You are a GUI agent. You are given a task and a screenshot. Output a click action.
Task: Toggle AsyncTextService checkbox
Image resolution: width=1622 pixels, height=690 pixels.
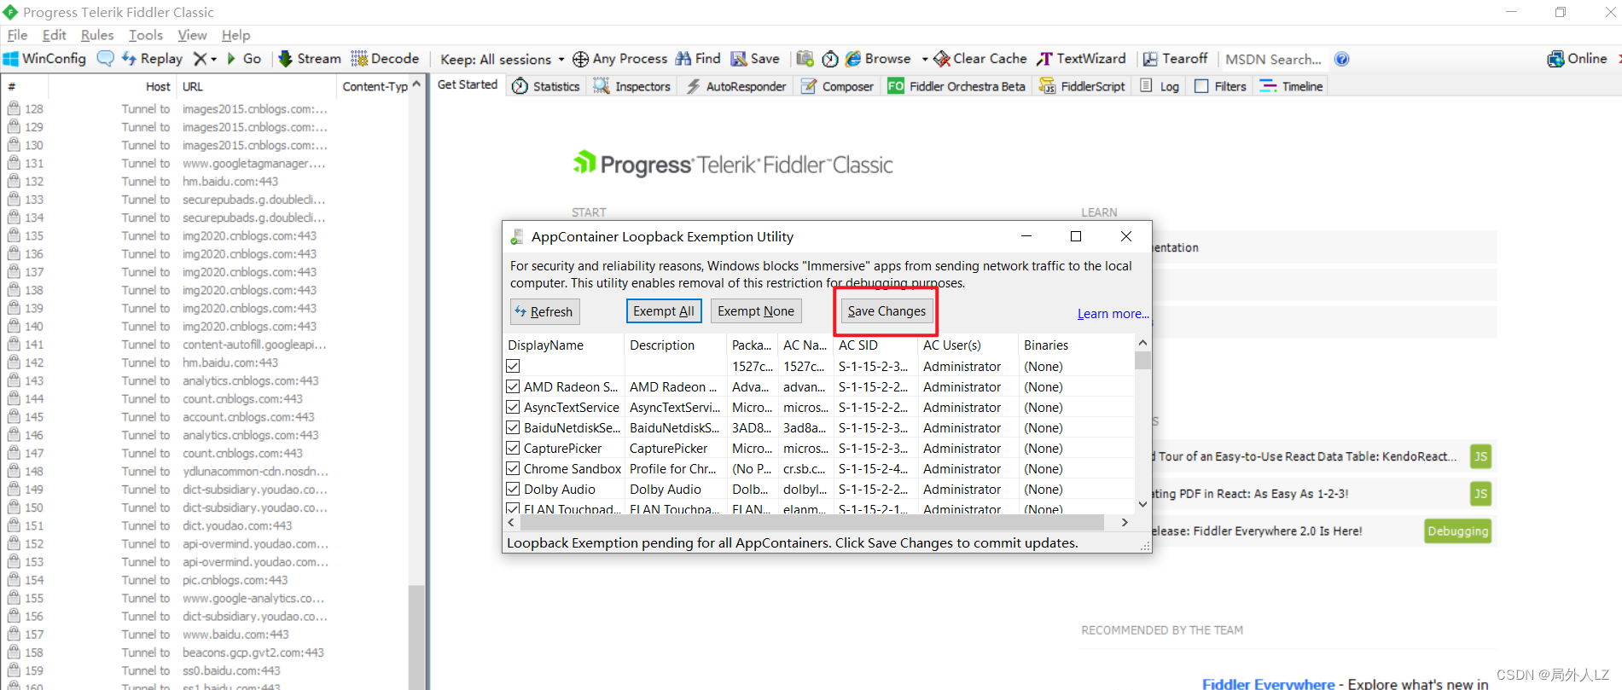point(513,407)
